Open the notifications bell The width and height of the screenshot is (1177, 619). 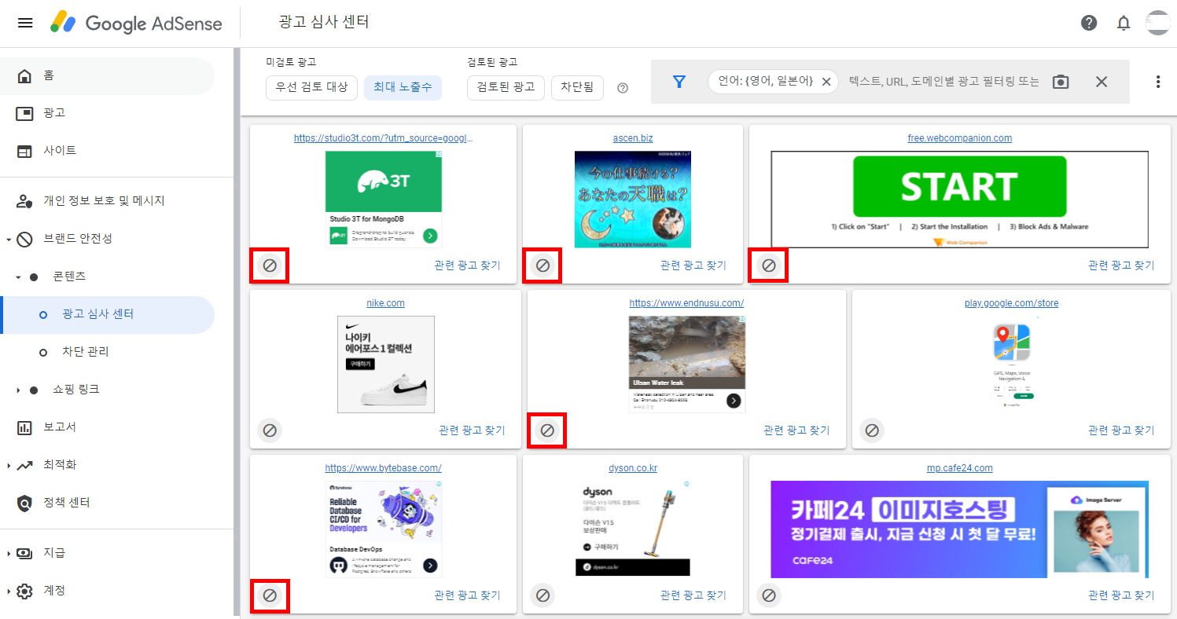tap(1124, 23)
